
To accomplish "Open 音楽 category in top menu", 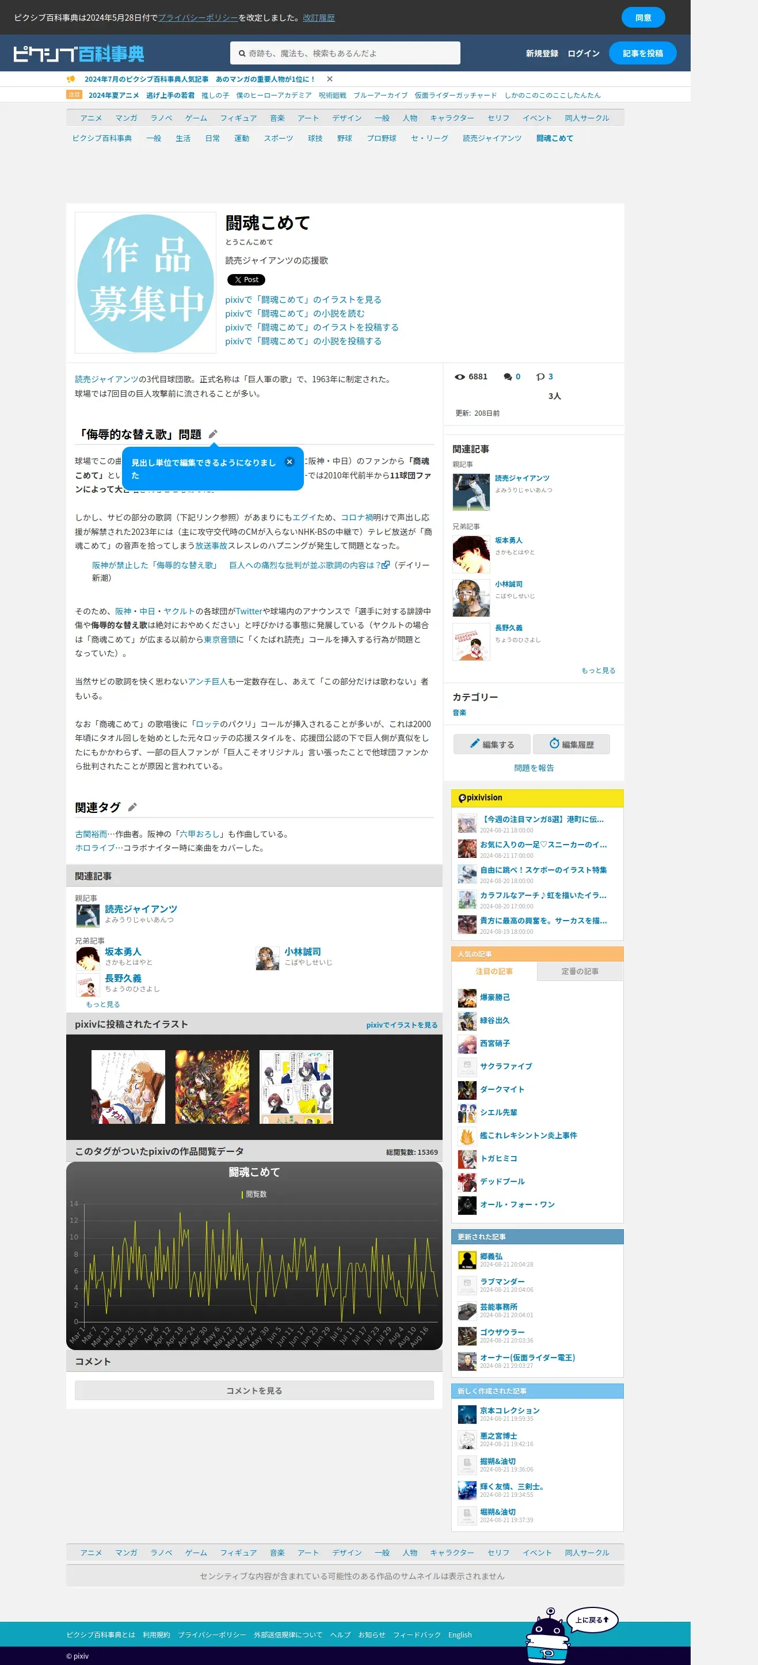I will 277,117.
